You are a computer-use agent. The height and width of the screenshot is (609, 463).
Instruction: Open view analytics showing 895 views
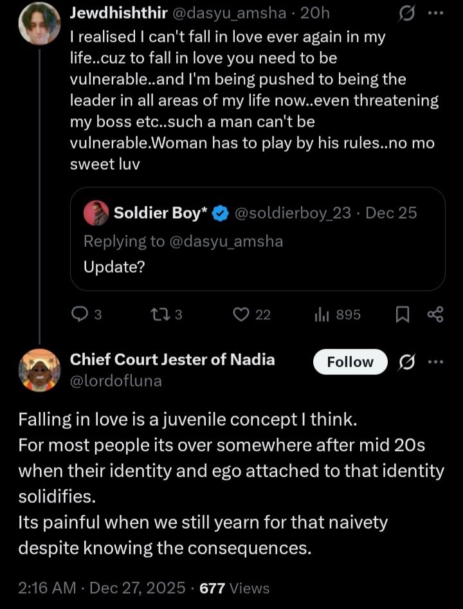pyautogui.click(x=322, y=314)
